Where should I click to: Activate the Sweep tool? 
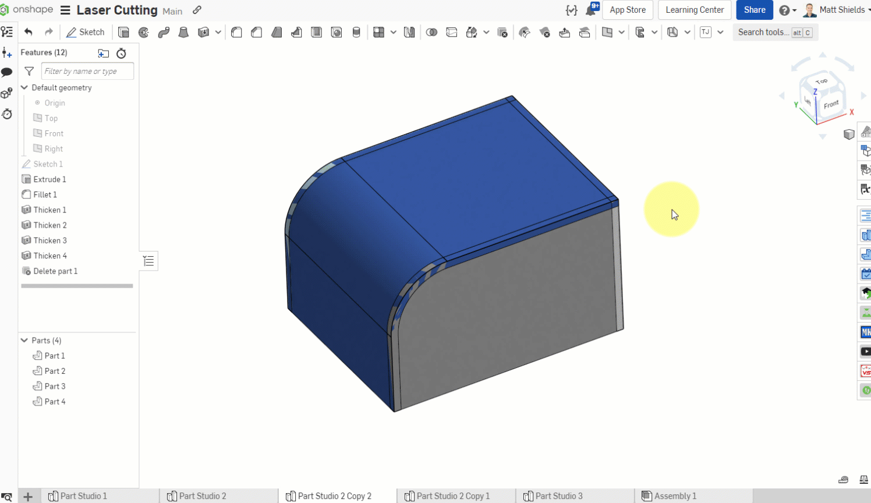pyautogui.click(x=164, y=32)
